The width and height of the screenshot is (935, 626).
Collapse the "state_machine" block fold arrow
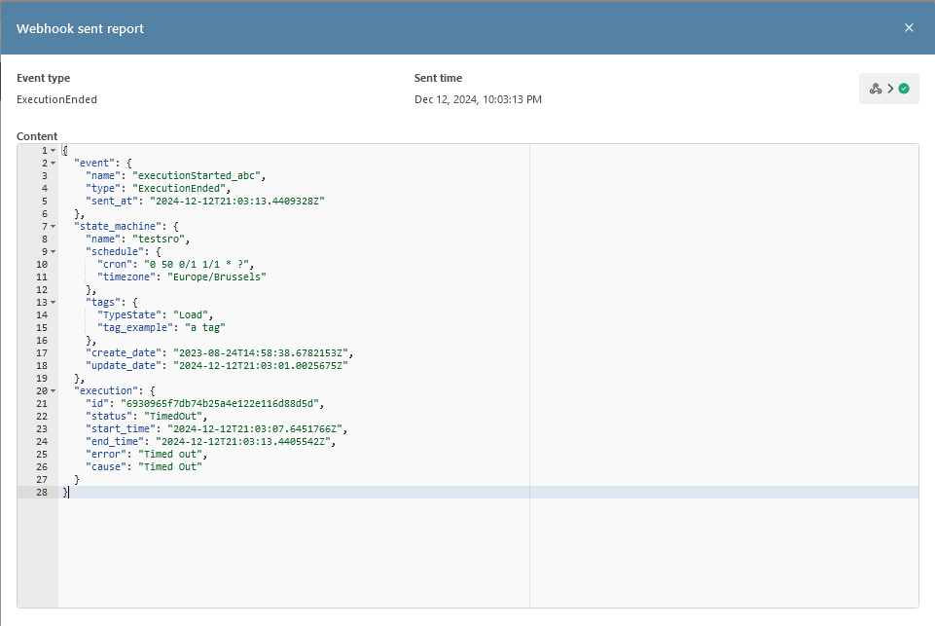53,226
